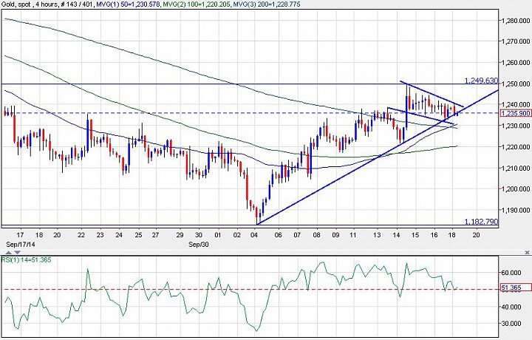532x340 pixels.
Task: Click the 1,182.790 support line label
Action: [x=481, y=222]
